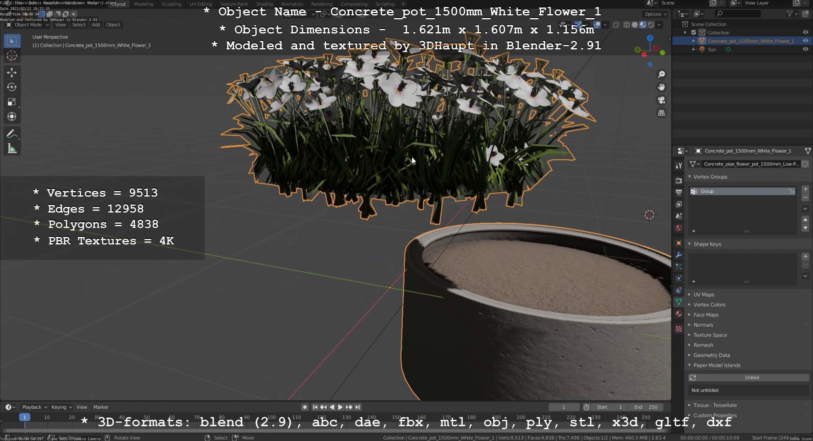Switch to the Modeling workspace tab
This screenshot has height=441, width=813.
point(143,4)
